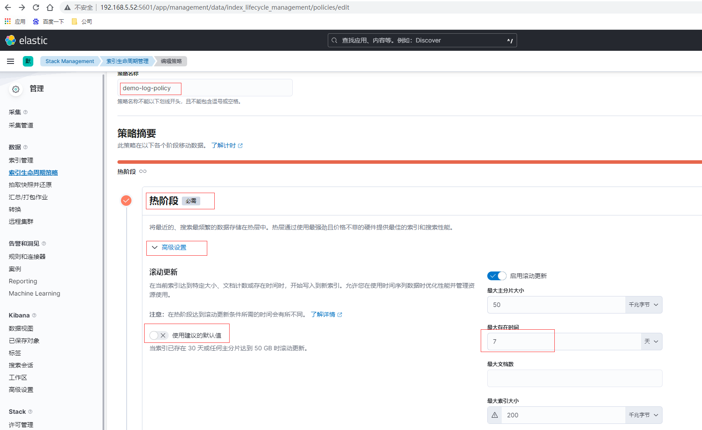Click the infinity icon beside 热阶段 timeline
The width and height of the screenshot is (702, 430).
point(143,171)
